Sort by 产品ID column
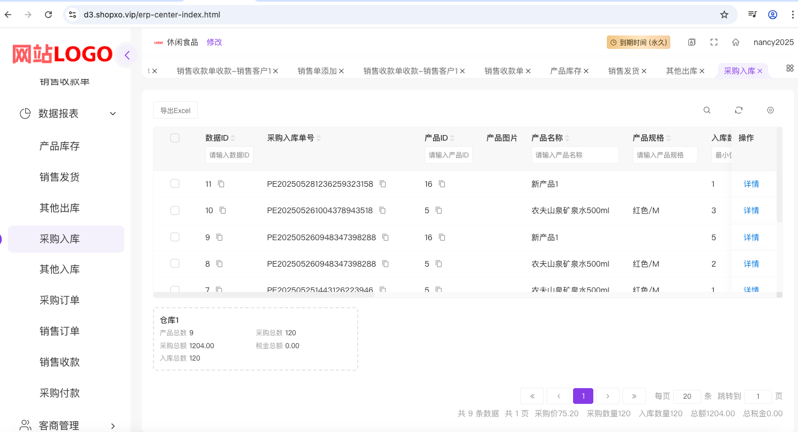The height and width of the screenshot is (432, 798). (452, 138)
